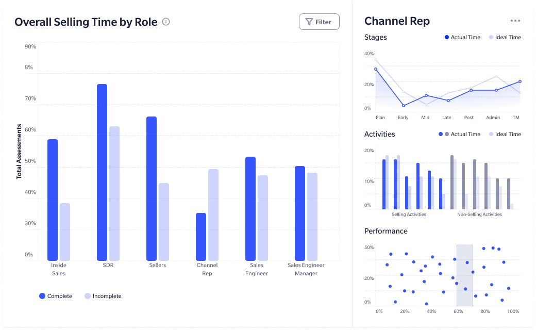Viewport: 536px width, 332px height.
Task: Toggle the Incomplete legend item
Action: pyautogui.click(x=103, y=296)
